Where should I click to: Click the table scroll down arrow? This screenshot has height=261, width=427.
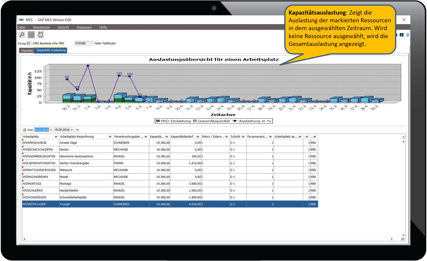pos(403,235)
